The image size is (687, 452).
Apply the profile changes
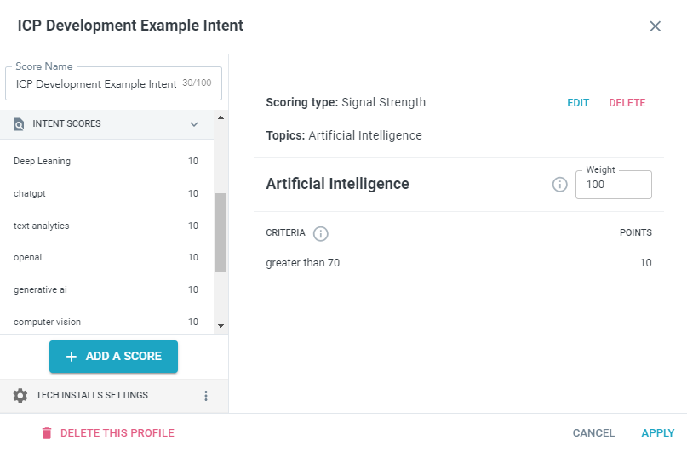[x=657, y=433]
